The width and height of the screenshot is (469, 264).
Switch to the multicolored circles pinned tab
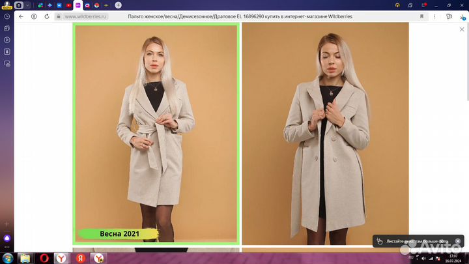pyautogui.click(x=40, y=5)
